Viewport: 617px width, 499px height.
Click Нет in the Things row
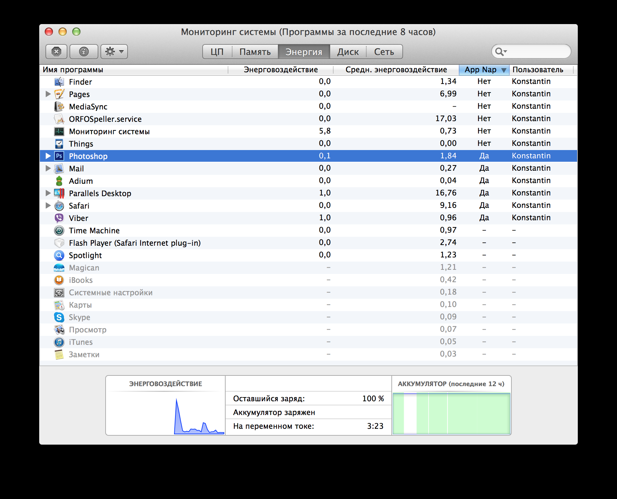point(484,143)
